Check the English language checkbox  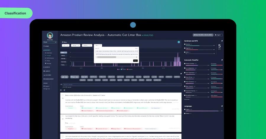point(185,109)
